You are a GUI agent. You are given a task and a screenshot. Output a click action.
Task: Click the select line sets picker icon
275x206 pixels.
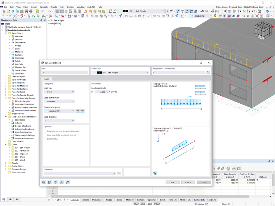tap(208, 72)
